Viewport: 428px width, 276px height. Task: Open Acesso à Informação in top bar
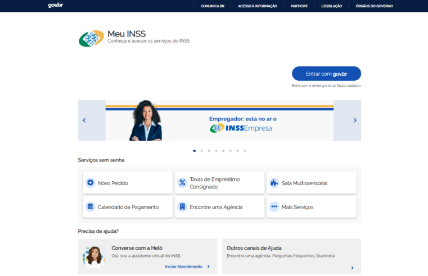(x=258, y=6)
